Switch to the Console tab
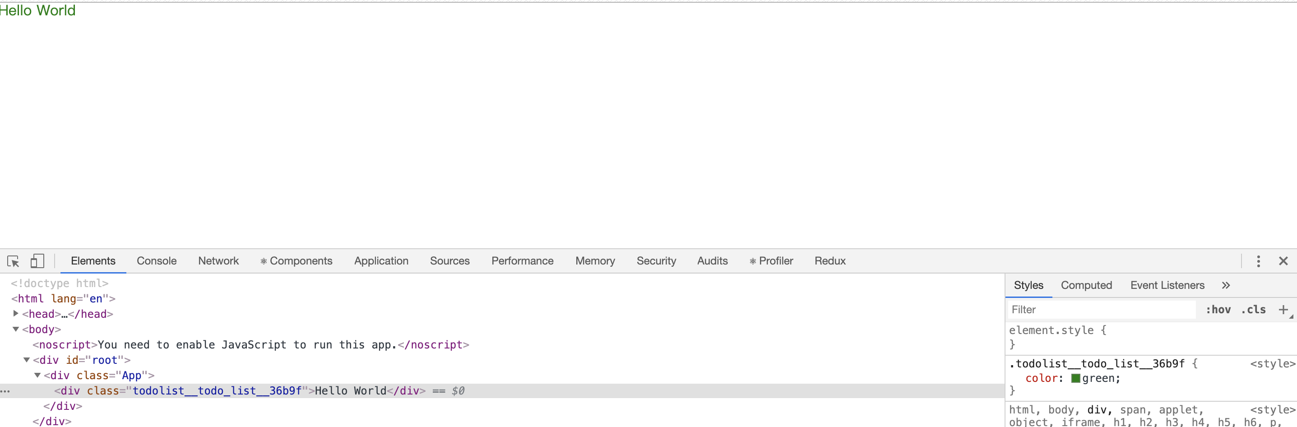Screen dimensions: 1297x427 [157, 261]
